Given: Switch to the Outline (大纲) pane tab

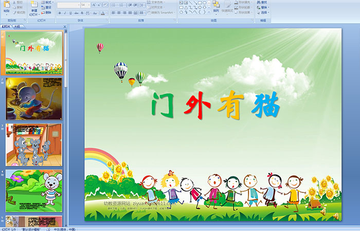Looking at the screenshot, I should [17, 27].
